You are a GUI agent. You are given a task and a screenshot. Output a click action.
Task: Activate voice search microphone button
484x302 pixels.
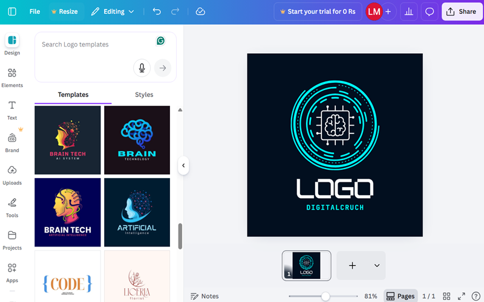[x=142, y=68]
